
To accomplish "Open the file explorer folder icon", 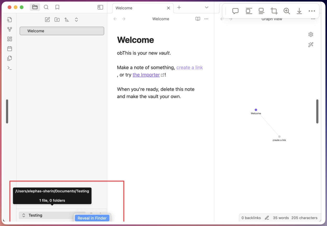I will tap(35, 7).
